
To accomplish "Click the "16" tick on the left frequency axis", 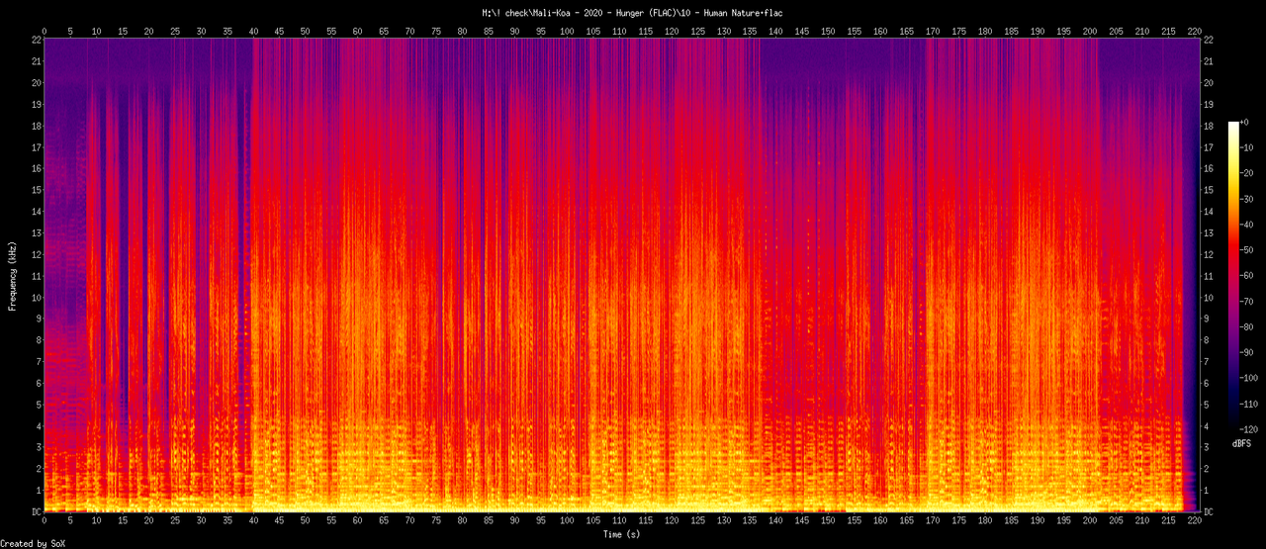I will click(x=36, y=168).
